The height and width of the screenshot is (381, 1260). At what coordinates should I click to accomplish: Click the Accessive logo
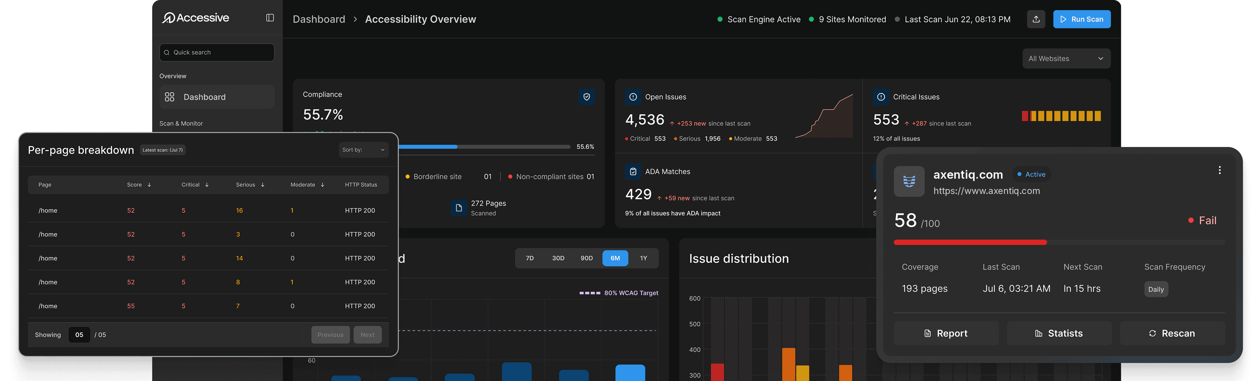[x=195, y=18]
